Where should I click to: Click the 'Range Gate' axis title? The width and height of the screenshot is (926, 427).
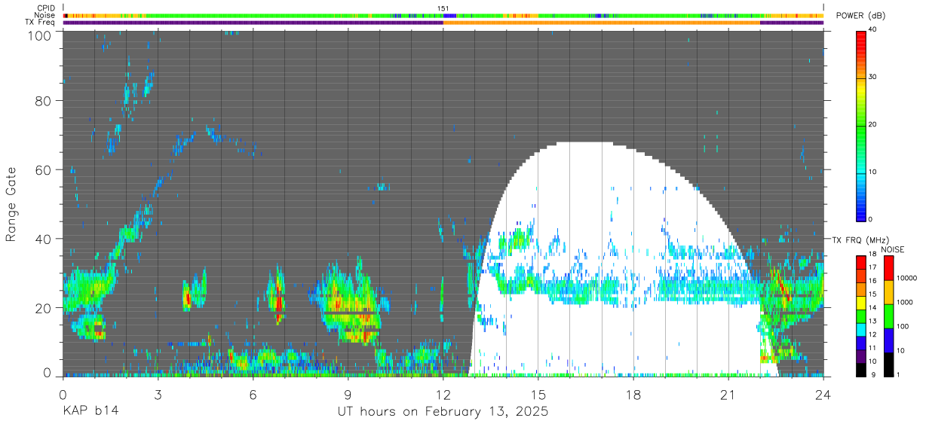coord(11,204)
